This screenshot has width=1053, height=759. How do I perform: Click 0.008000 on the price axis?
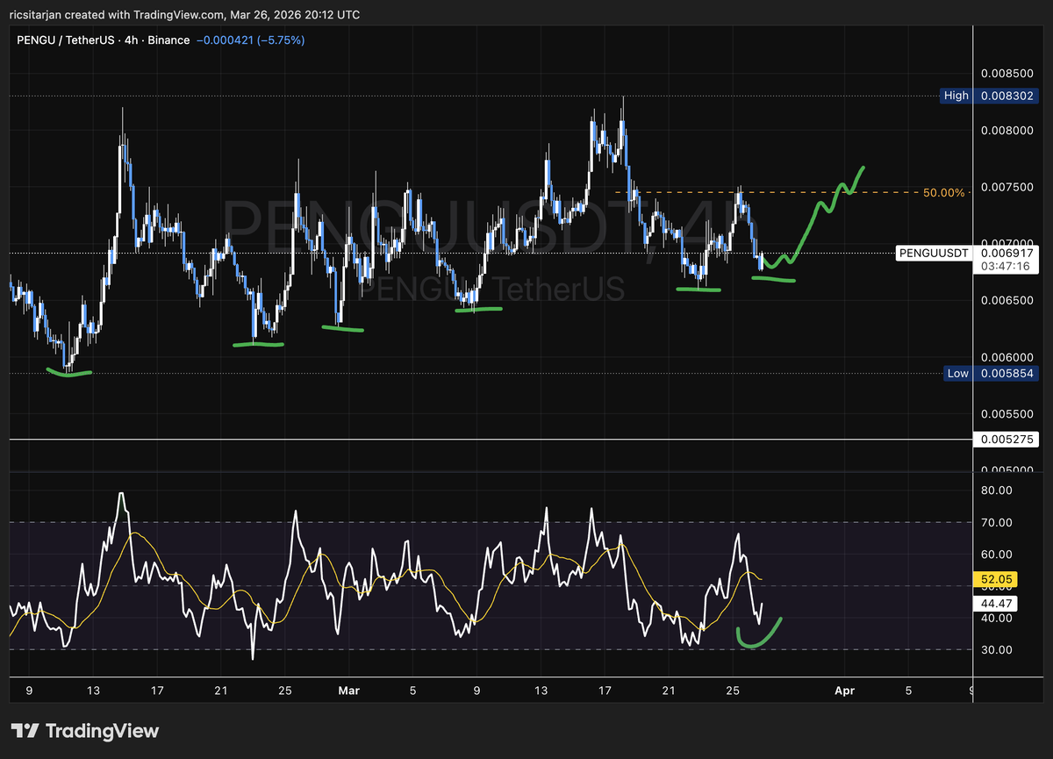[1008, 130]
